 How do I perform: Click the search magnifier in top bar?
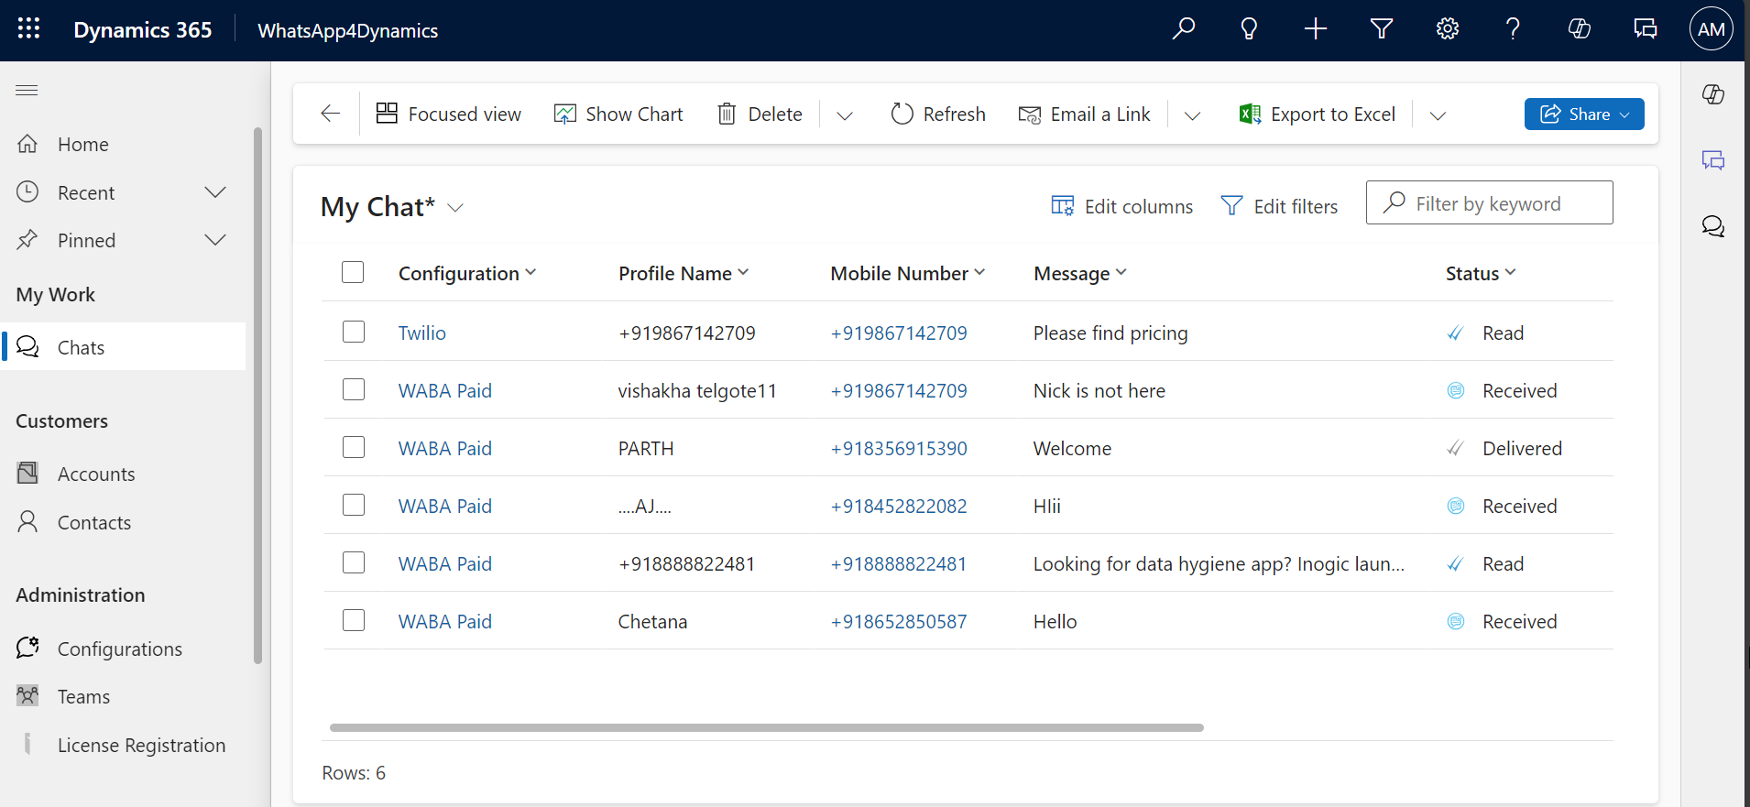1184,29
